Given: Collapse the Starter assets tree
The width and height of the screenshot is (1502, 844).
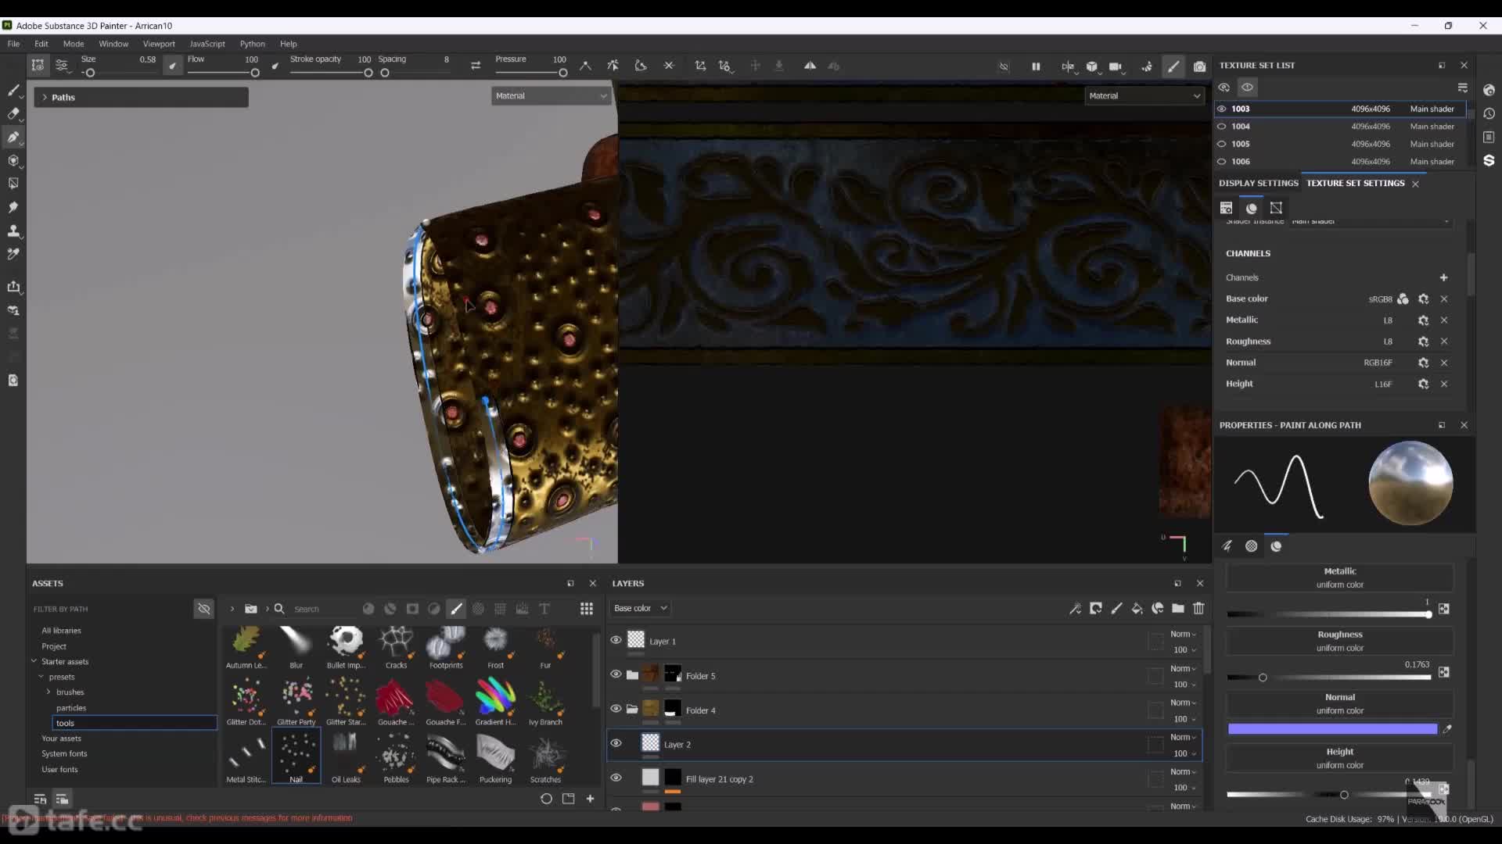Looking at the screenshot, I should click(x=34, y=661).
